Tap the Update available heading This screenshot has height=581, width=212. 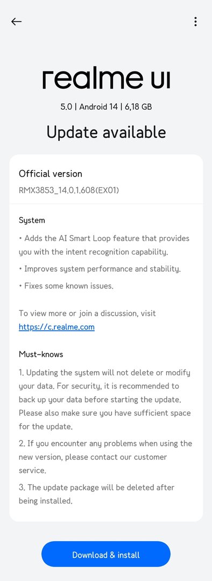point(107,132)
